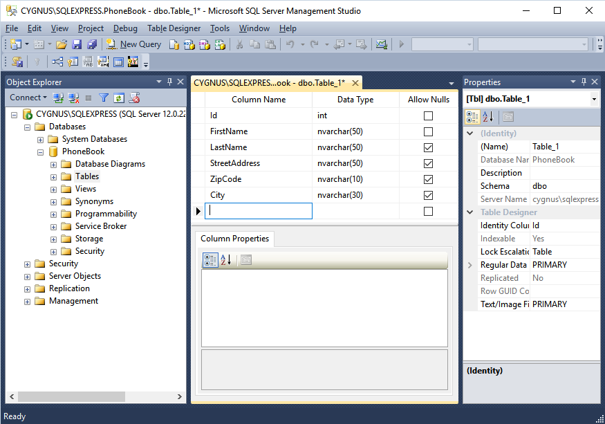The height and width of the screenshot is (424, 605).
Task: Switch Properties panel to Categorized view
Action: click(x=472, y=117)
